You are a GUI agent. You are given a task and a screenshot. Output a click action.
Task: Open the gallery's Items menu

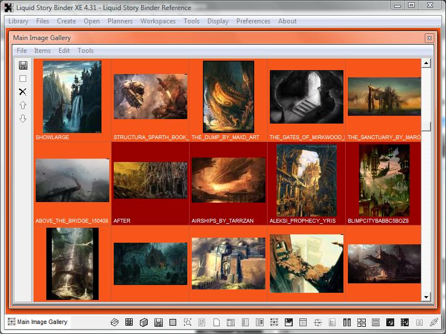pos(42,51)
